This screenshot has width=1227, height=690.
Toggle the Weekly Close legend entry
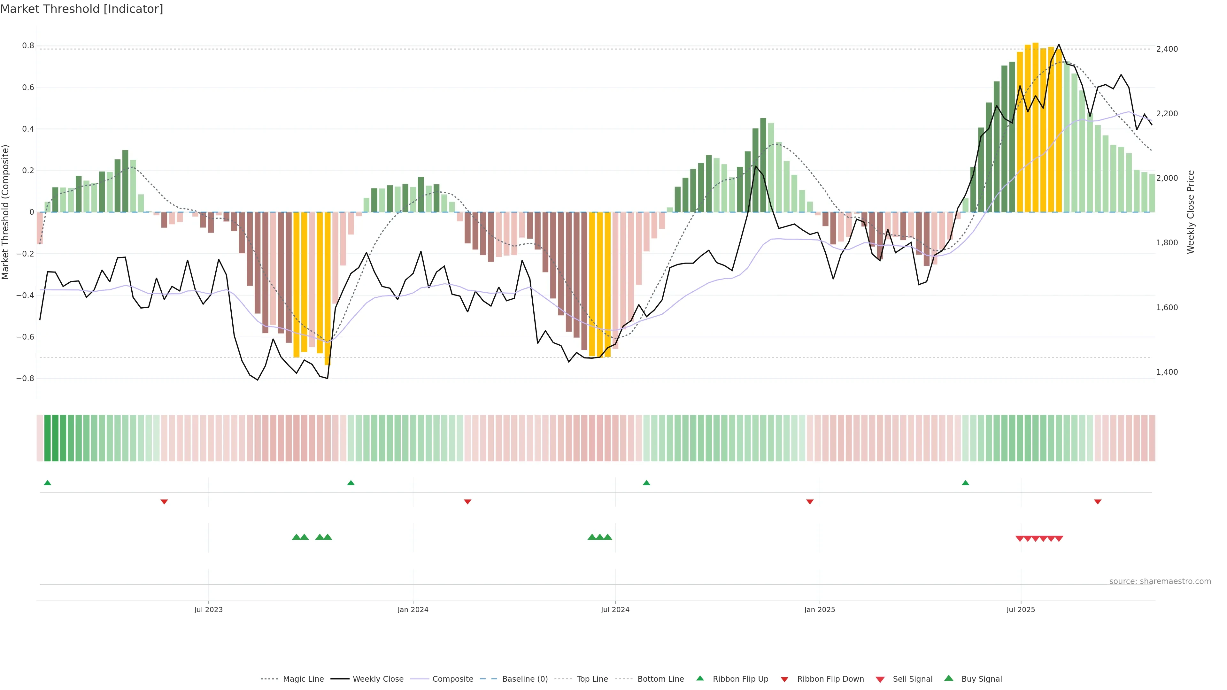coord(378,679)
